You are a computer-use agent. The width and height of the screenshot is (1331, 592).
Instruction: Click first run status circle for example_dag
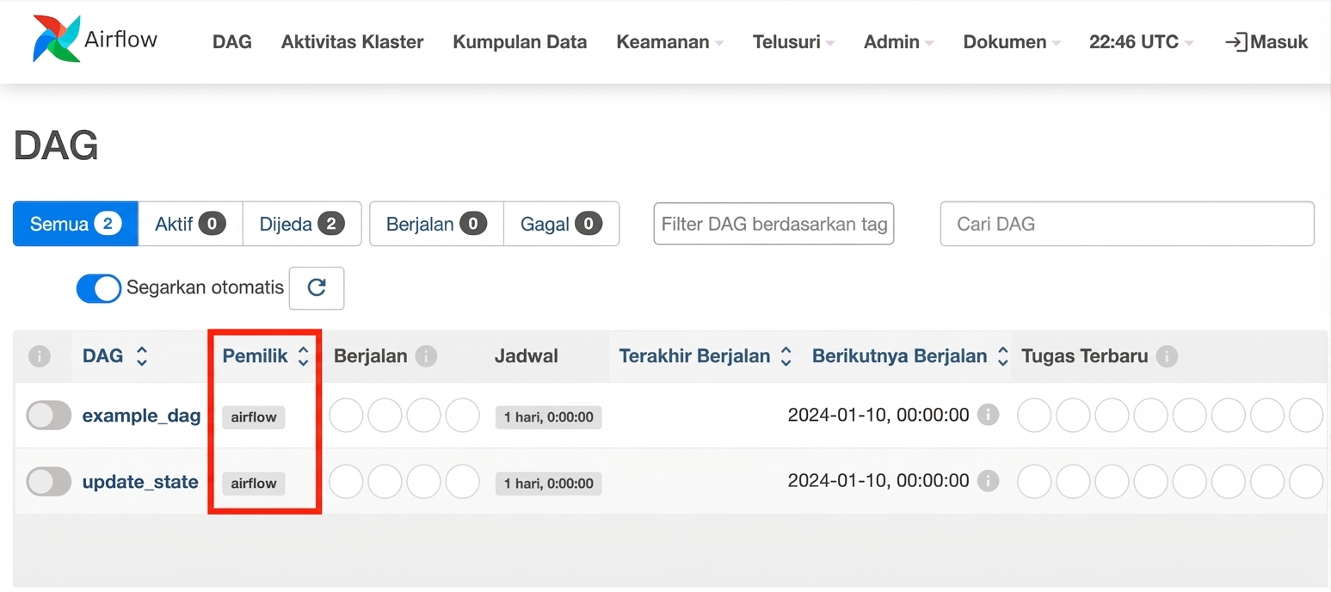346,416
